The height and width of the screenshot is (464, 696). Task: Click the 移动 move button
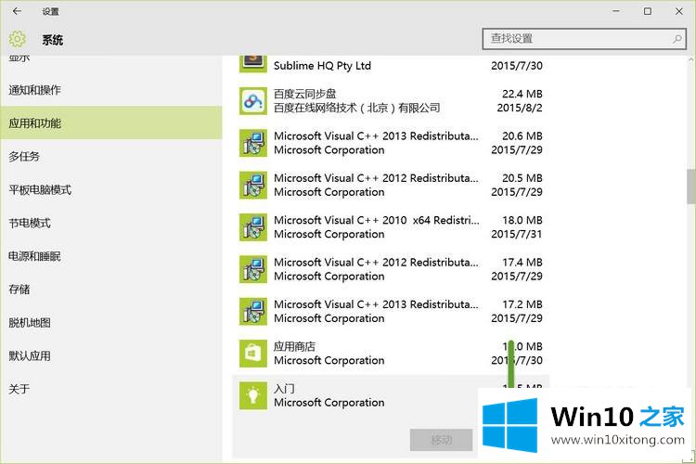tap(441, 440)
